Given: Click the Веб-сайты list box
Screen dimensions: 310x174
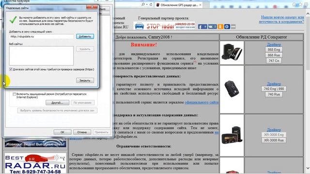Looking at the screenshot, I should click(41, 56).
